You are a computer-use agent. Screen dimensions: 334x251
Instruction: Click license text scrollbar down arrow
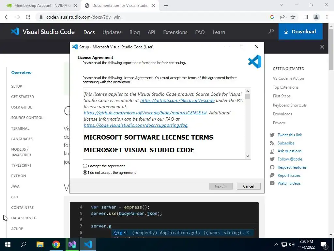pyautogui.click(x=248, y=156)
